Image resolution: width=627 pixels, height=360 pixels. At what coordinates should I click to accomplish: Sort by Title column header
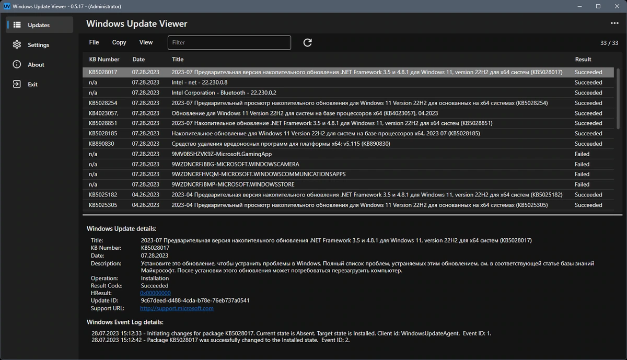point(178,60)
